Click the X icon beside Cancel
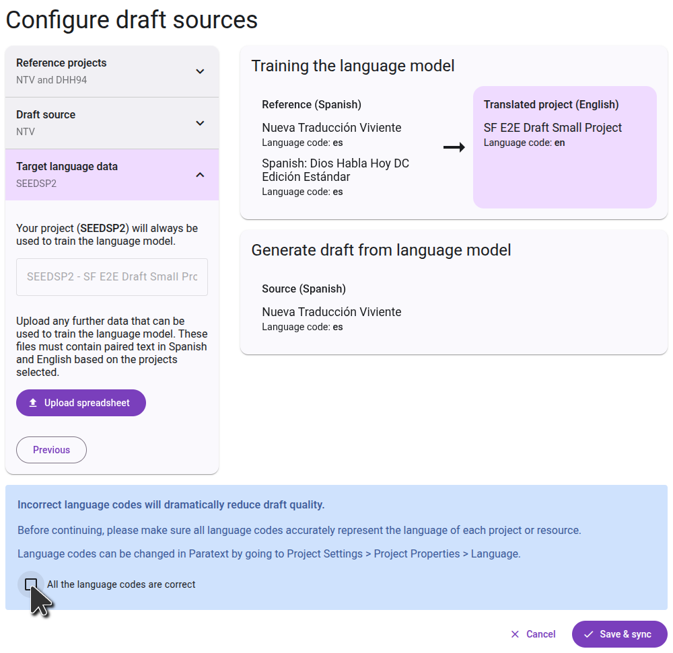 click(516, 634)
